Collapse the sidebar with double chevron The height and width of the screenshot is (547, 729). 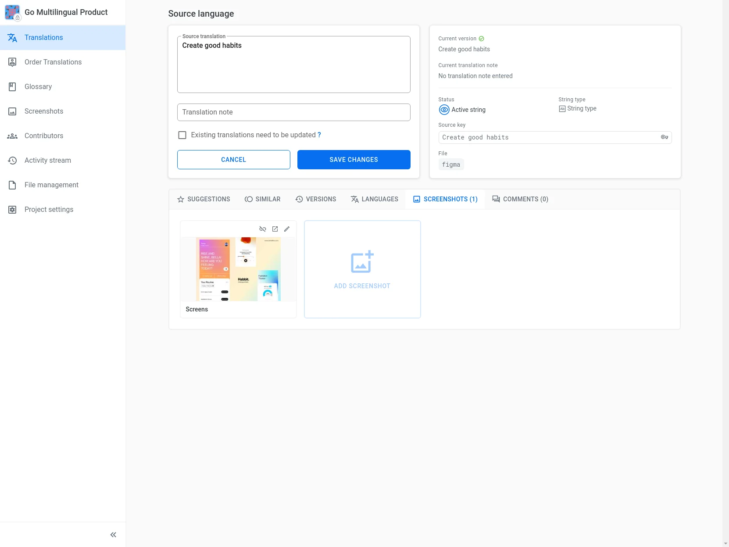click(x=113, y=535)
